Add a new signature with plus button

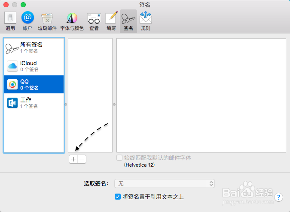click(73, 159)
